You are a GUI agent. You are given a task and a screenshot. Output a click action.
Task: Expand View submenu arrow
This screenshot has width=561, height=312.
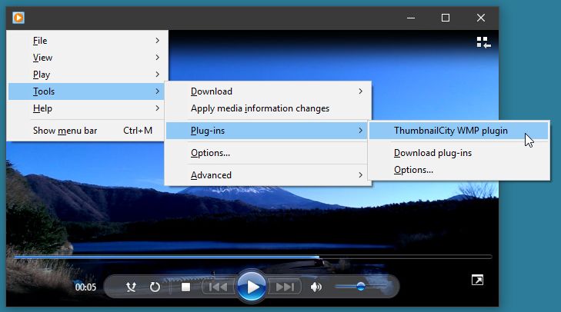tap(158, 58)
